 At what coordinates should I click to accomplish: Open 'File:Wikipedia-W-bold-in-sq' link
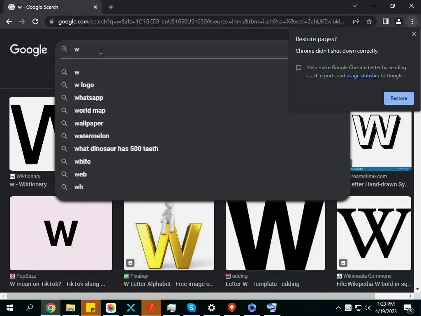[374, 284]
